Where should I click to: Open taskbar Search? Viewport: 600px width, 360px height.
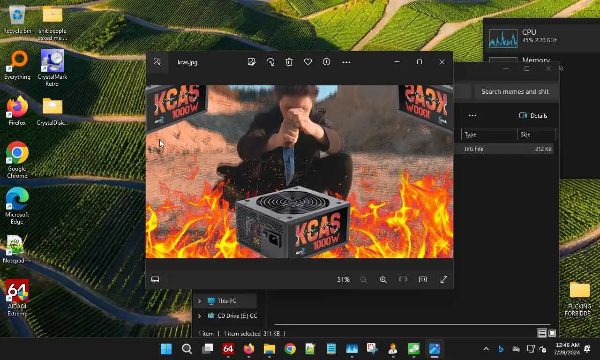click(x=187, y=349)
